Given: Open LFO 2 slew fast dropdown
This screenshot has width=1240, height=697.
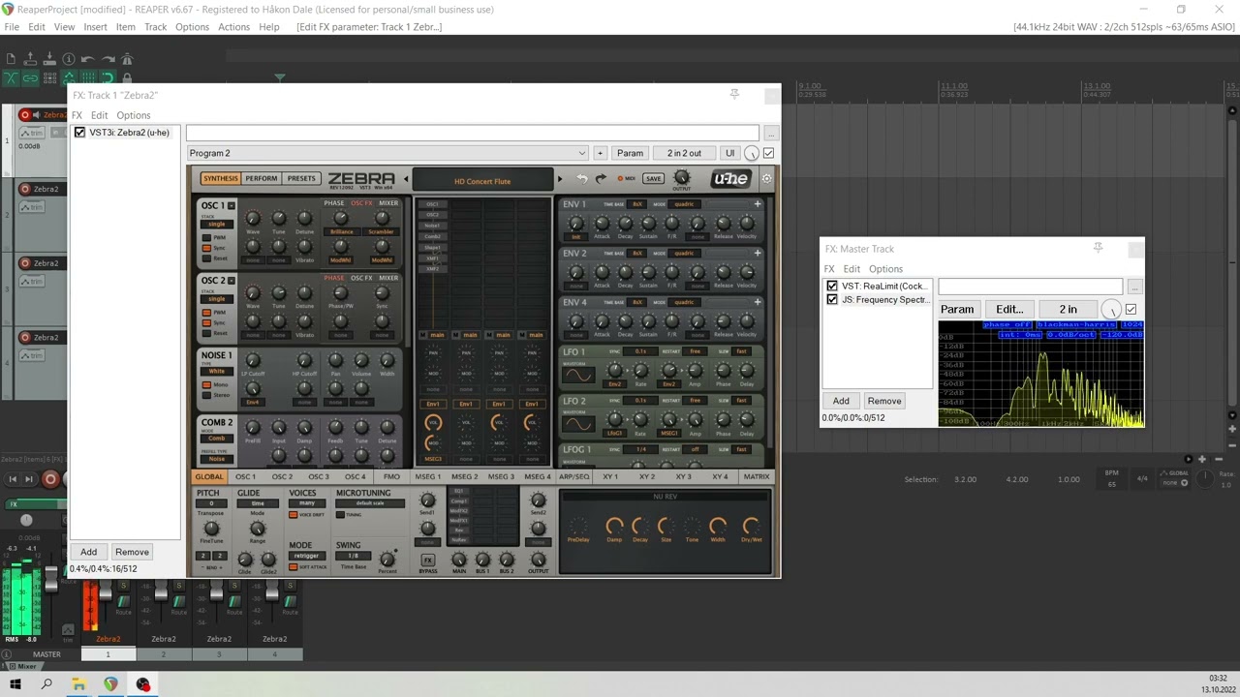Looking at the screenshot, I should click(x=742, y=401).
